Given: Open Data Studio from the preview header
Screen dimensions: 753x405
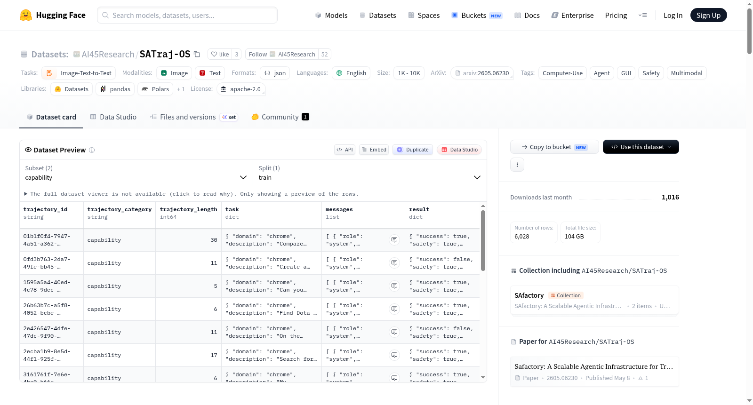Looking at the screenshot, I should tap(459, 150).
